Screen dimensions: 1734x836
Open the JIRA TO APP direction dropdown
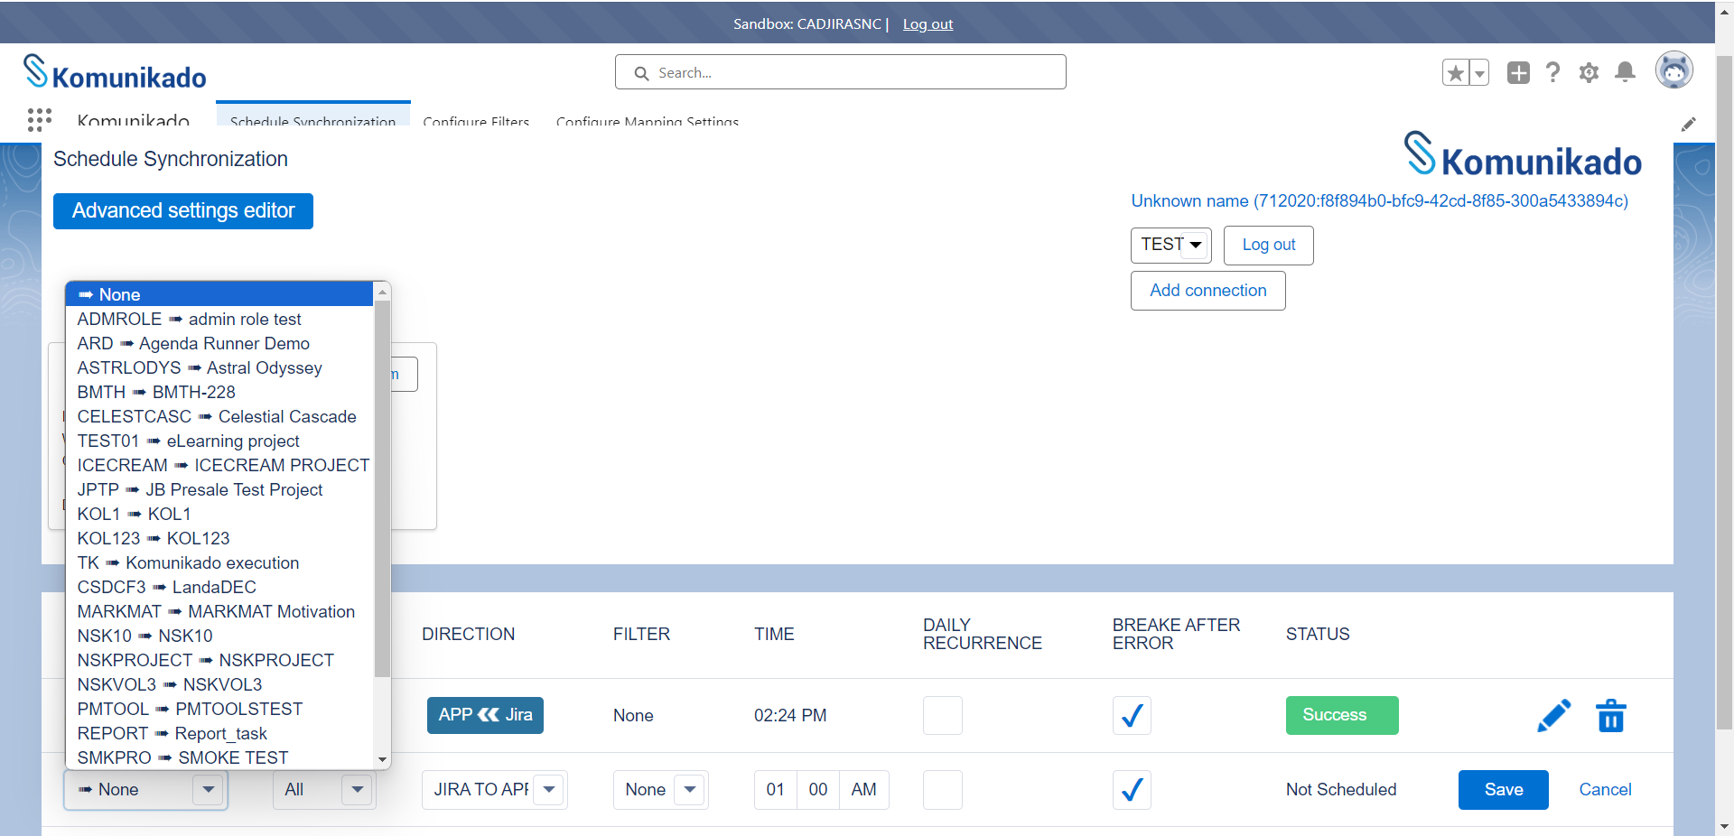[494, 790]
